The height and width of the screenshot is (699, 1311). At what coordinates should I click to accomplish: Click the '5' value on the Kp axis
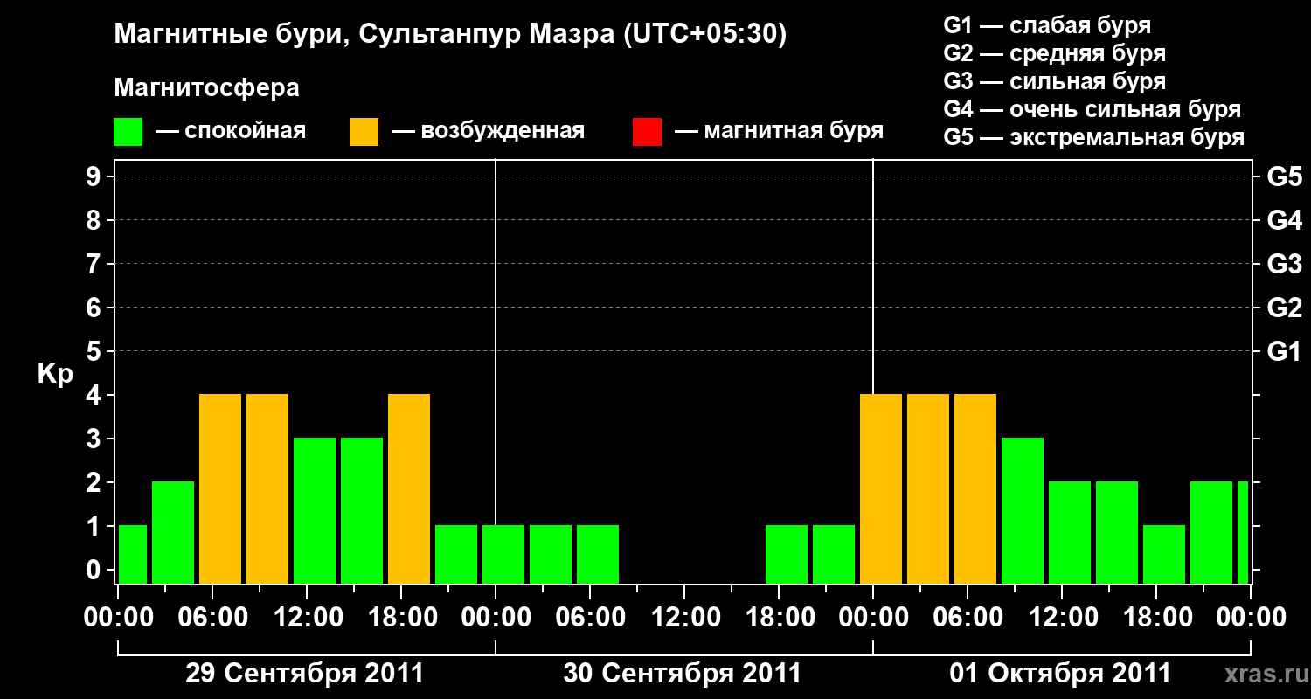(x=95, y=352)
